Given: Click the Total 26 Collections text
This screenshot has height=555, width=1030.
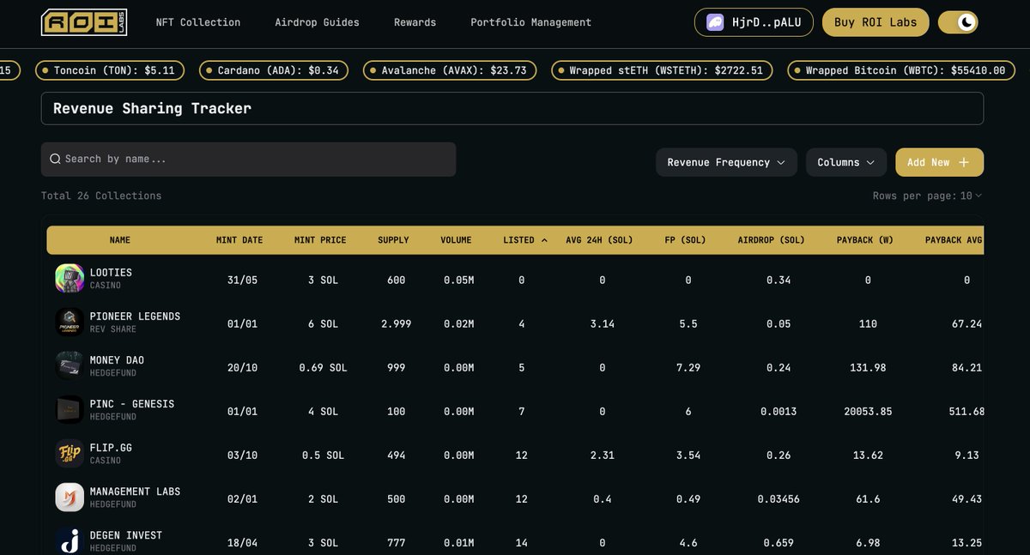Looking at the screenshot, I should 101,196.
